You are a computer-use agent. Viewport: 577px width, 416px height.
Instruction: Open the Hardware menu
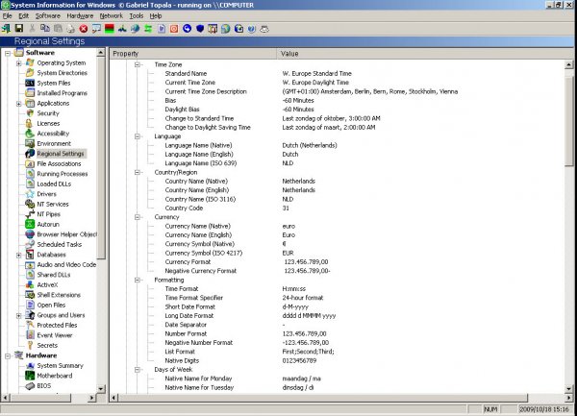tap(80, 16)
